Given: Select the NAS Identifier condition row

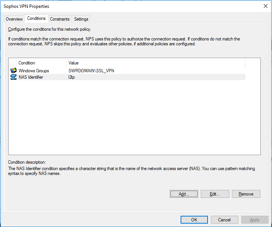Looking at the screenshot, I should tap(128, 77).
